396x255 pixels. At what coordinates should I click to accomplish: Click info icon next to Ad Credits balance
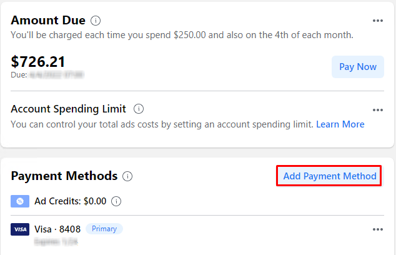116,201
